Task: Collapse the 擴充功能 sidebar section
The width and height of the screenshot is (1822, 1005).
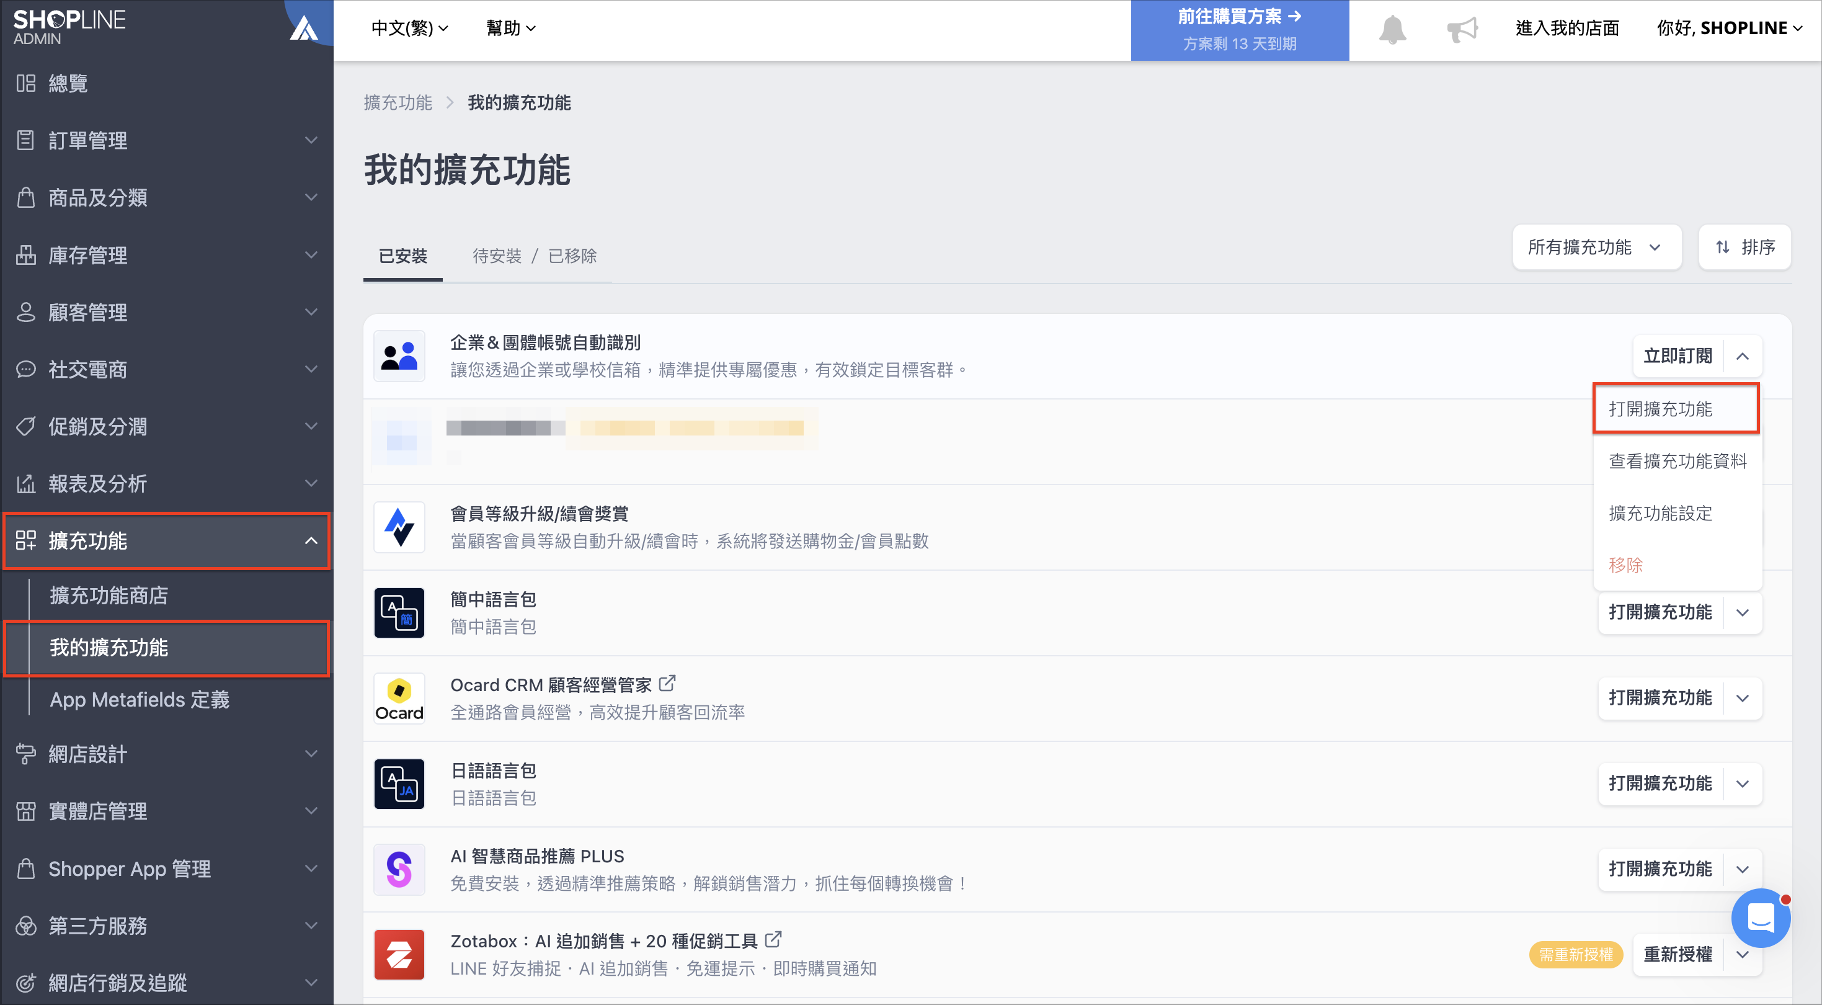Action: pos(311,541)
